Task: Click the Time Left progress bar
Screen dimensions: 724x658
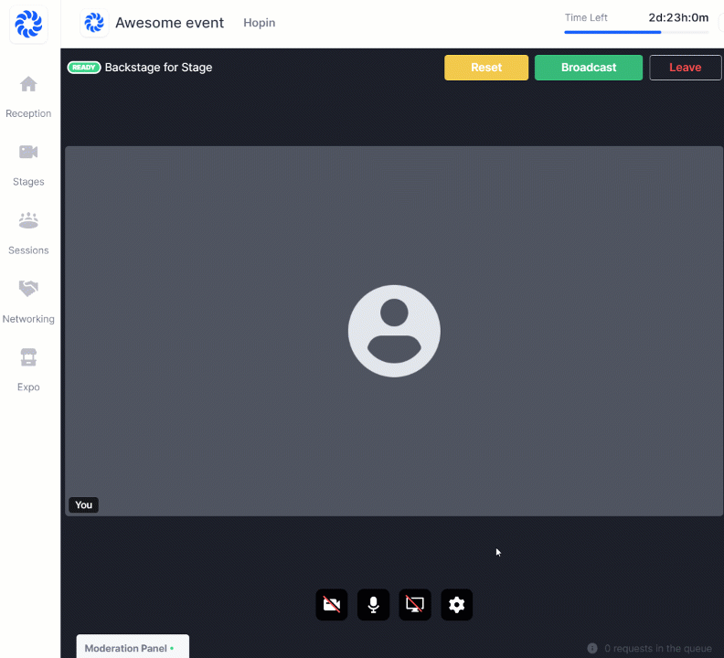Action: [x=635, y=32]
